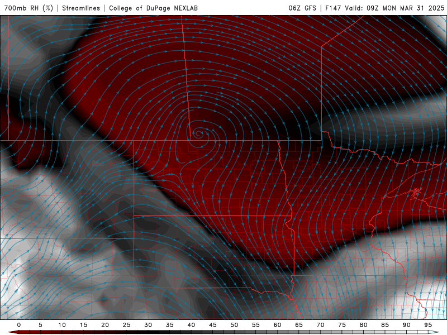The height and width of the screenshot is (335, 447).
Task: Click the colorbar label "25"
Action: tap(127, 325)
